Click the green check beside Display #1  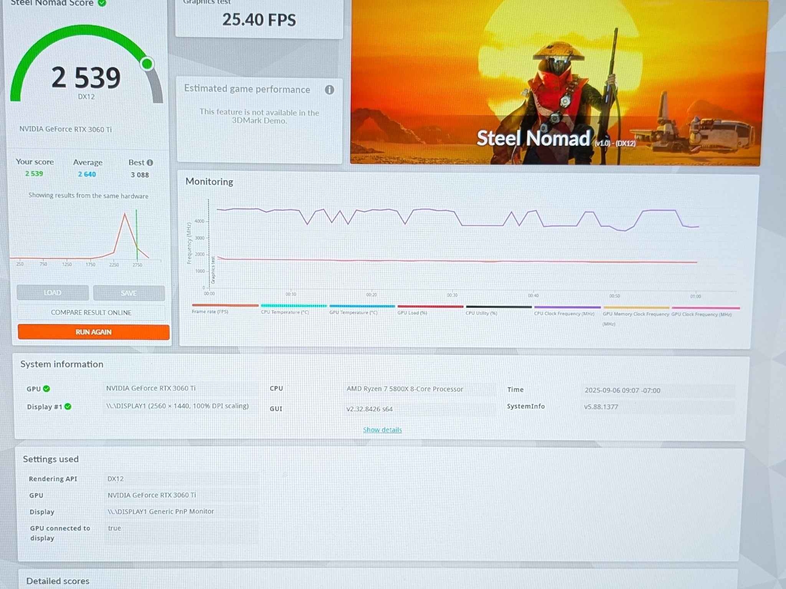[x=68, y=406]
